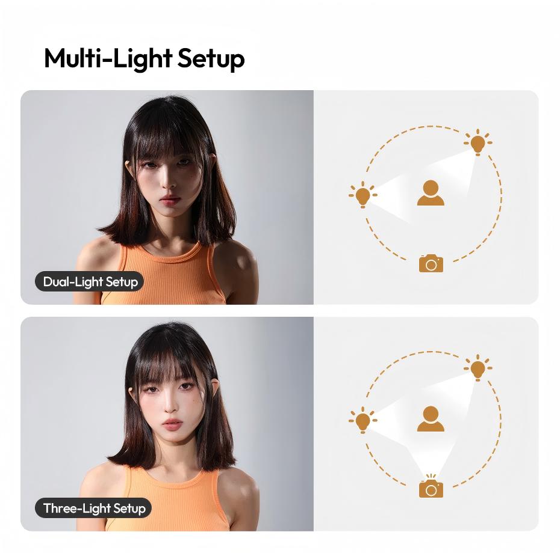560x553 pixels.
Task: Click the camera icon in dual-light diagram
Action: tap(431, 263)
